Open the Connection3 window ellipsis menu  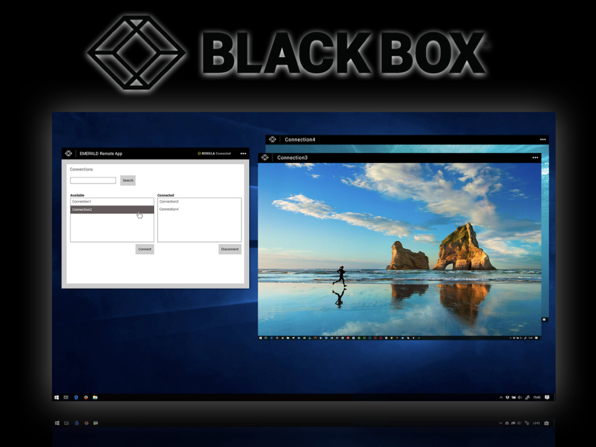(x=535, y=157)
